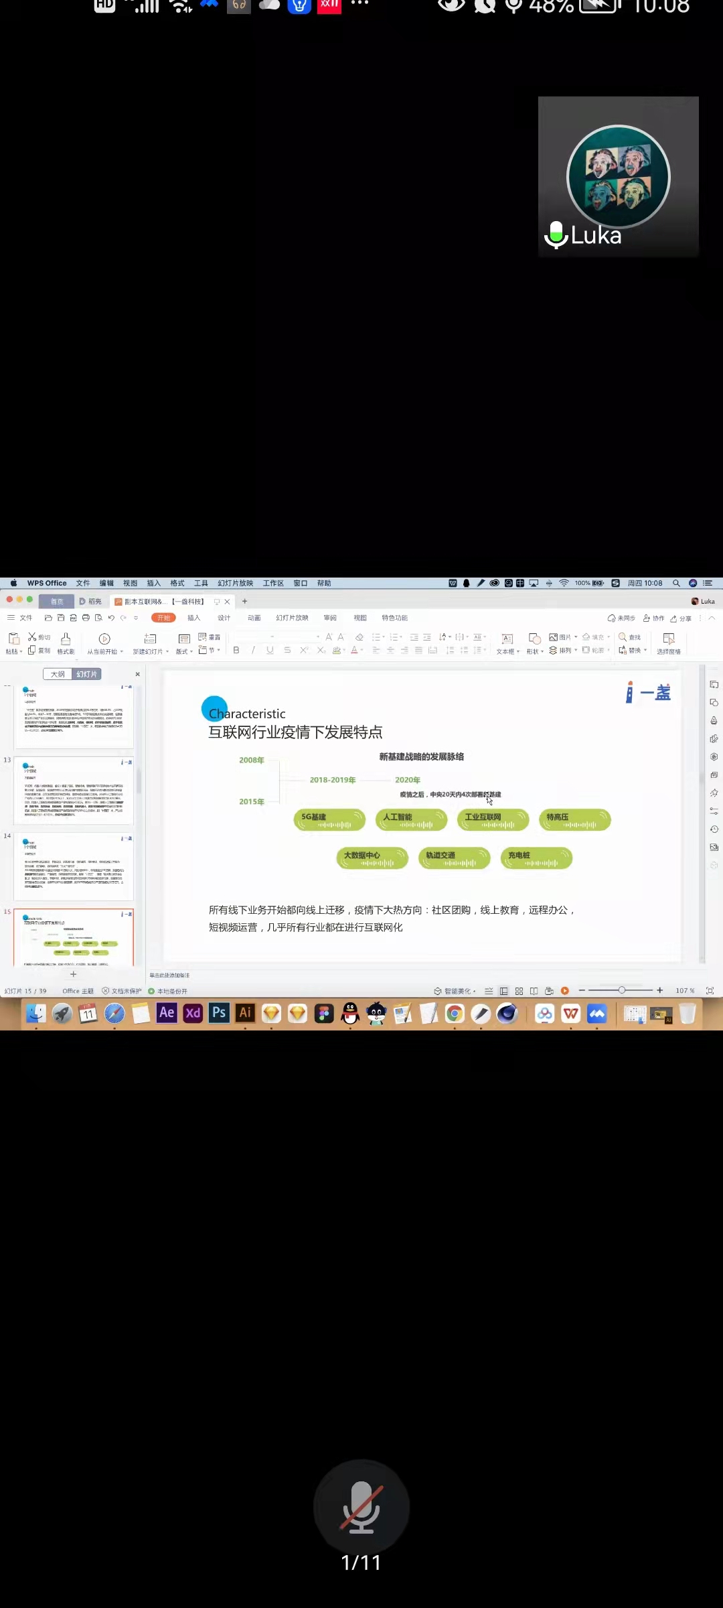Click the Undo arrow in quick toolbar
Image resolution: width=723 pixels, height=1608 pixels.
click(111, 618)
